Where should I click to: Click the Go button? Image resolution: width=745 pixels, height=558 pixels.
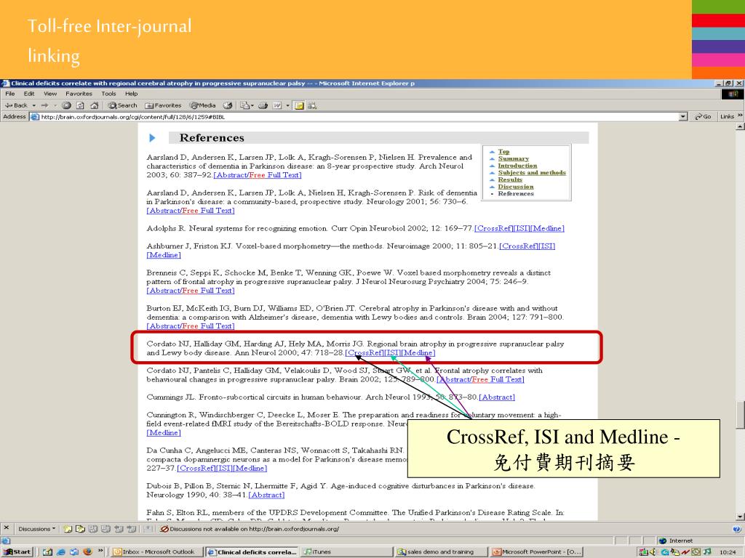coord(703,116)
